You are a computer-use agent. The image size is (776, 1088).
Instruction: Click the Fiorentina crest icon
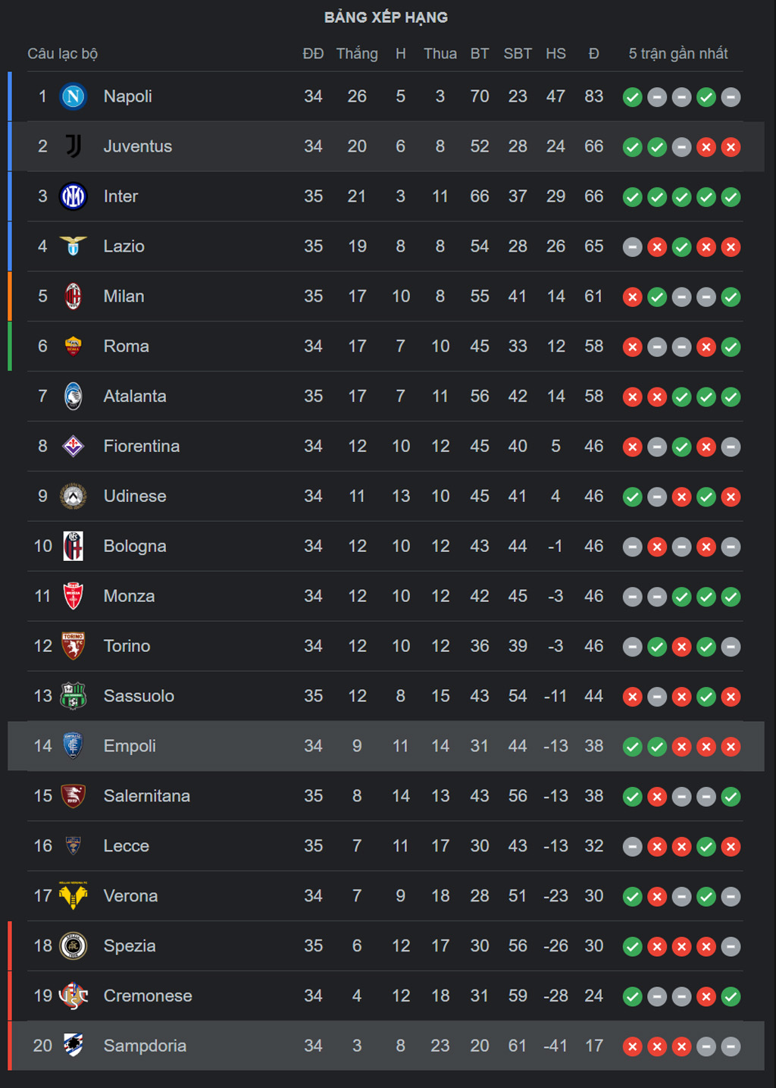tap(74, 446)
